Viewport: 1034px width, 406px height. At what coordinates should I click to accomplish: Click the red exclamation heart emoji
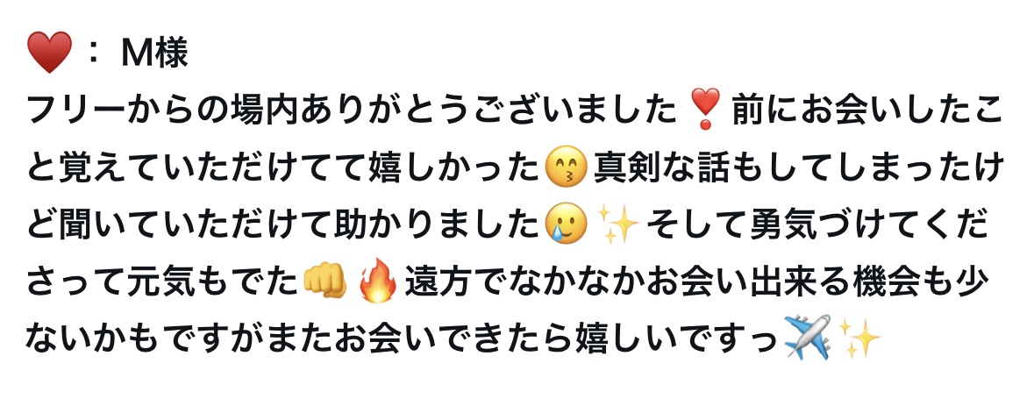pyautogui.click(x=702, y=110)
